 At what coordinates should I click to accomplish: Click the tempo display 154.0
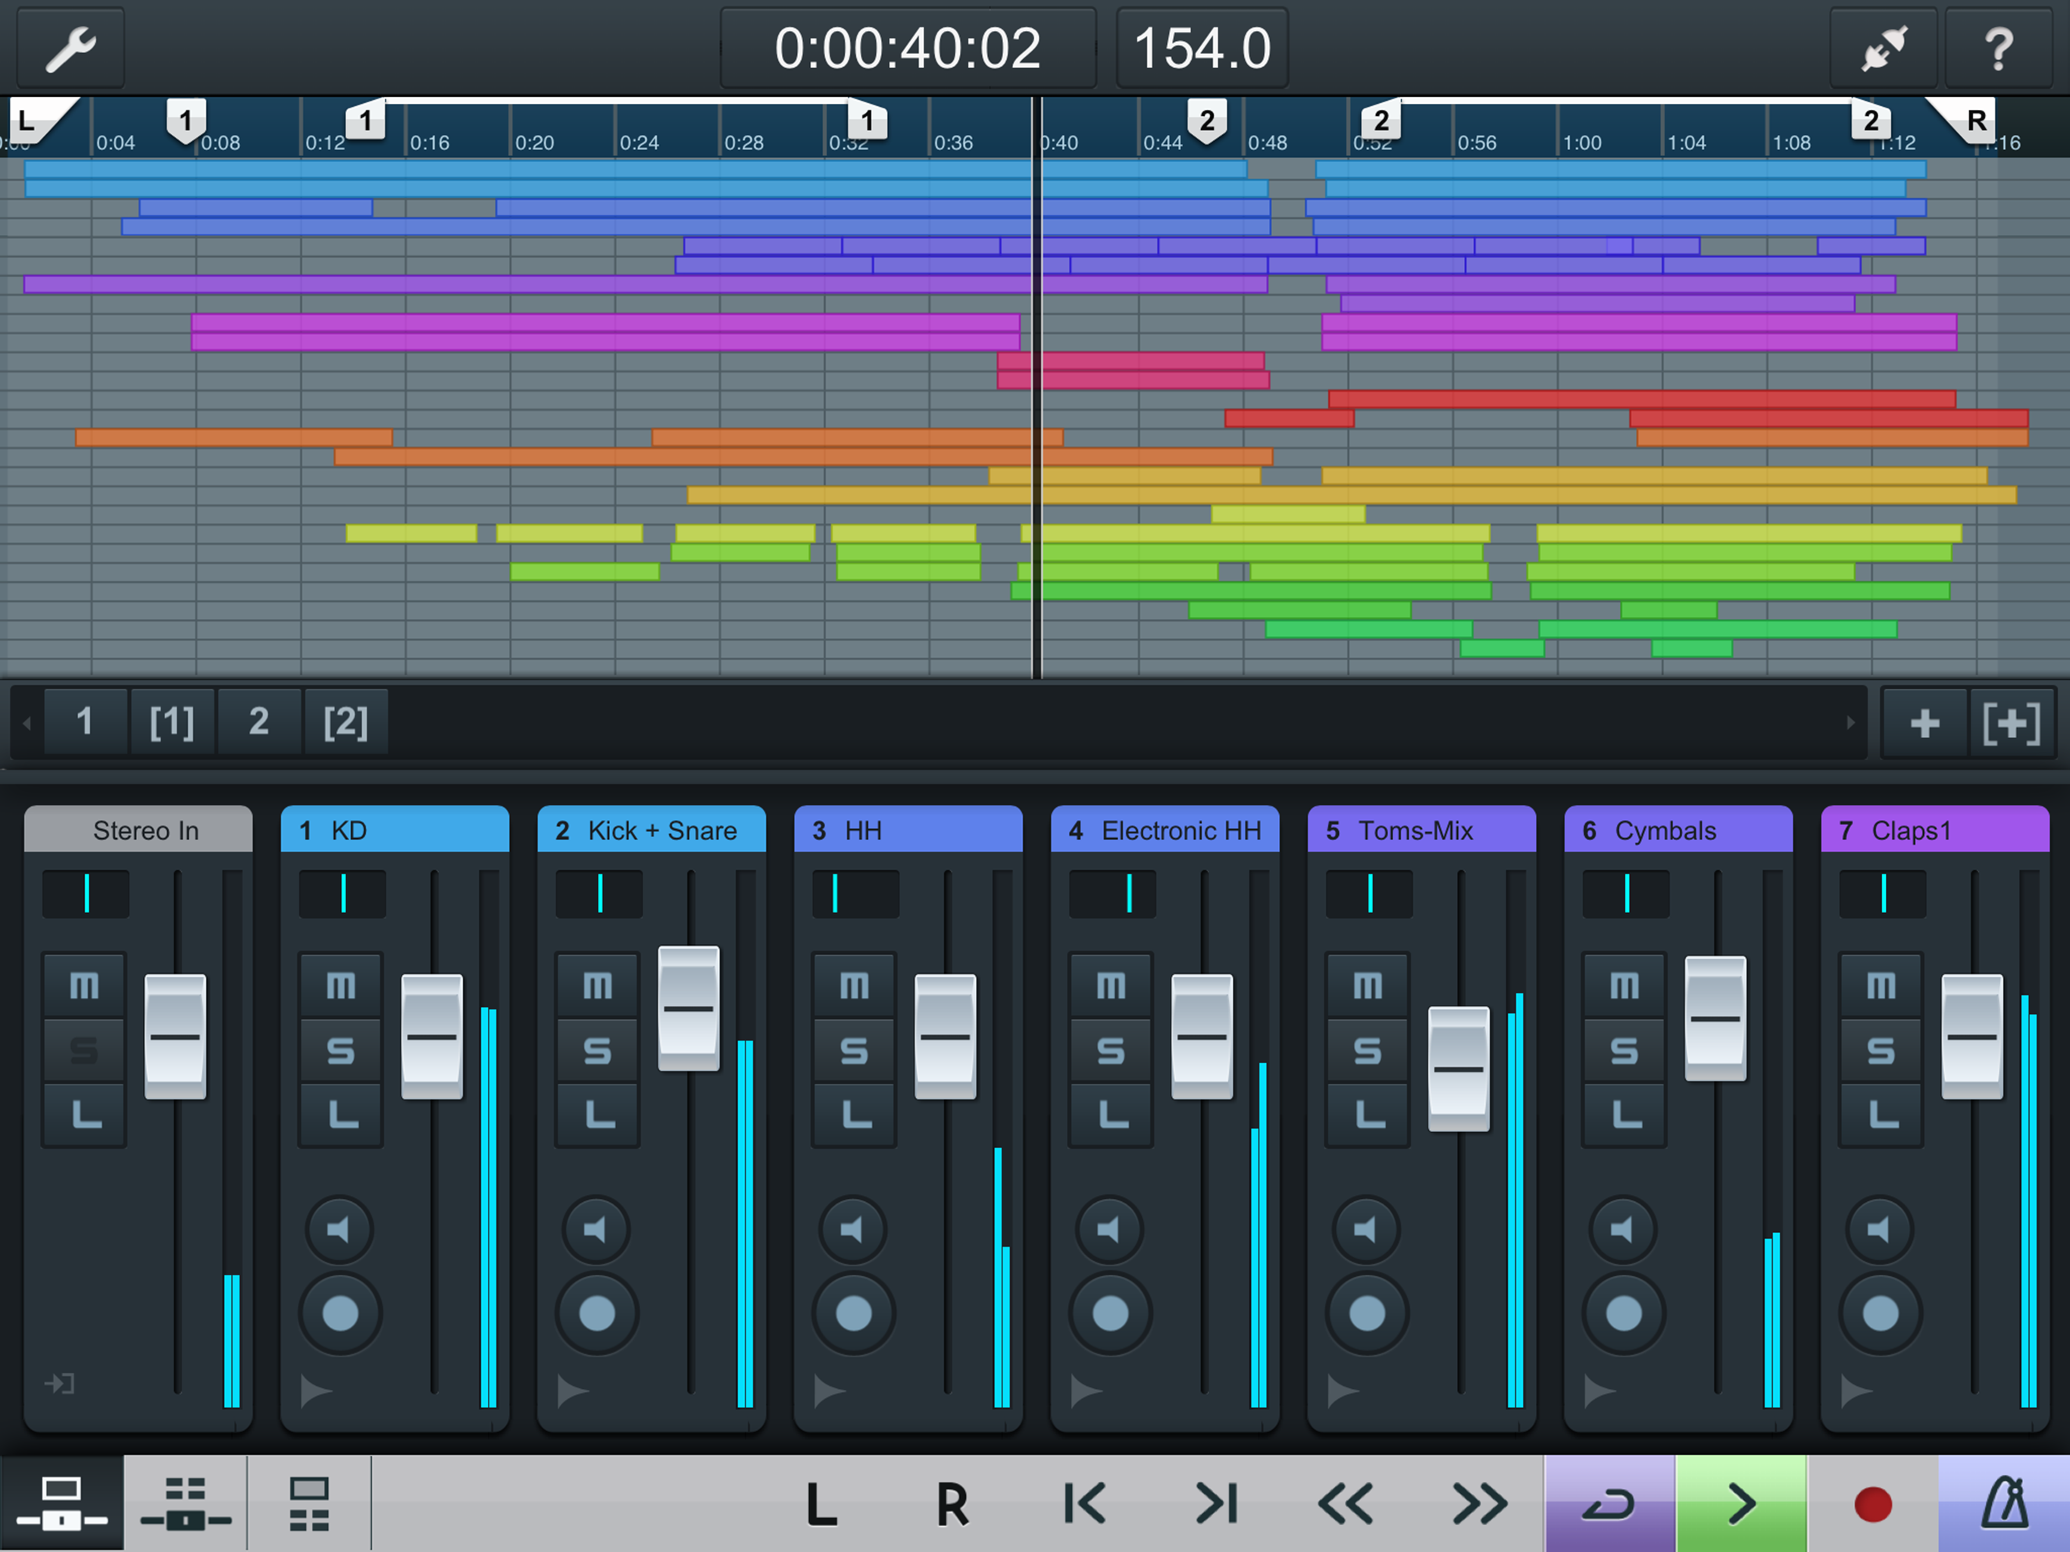(x=1202, y=48)
